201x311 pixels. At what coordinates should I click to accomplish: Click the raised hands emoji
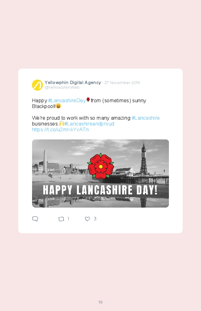62,124
